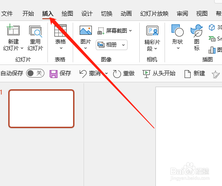222x186 pixels.
Task: Click the Icons (图标) duck icon
Action: (197, 31)
